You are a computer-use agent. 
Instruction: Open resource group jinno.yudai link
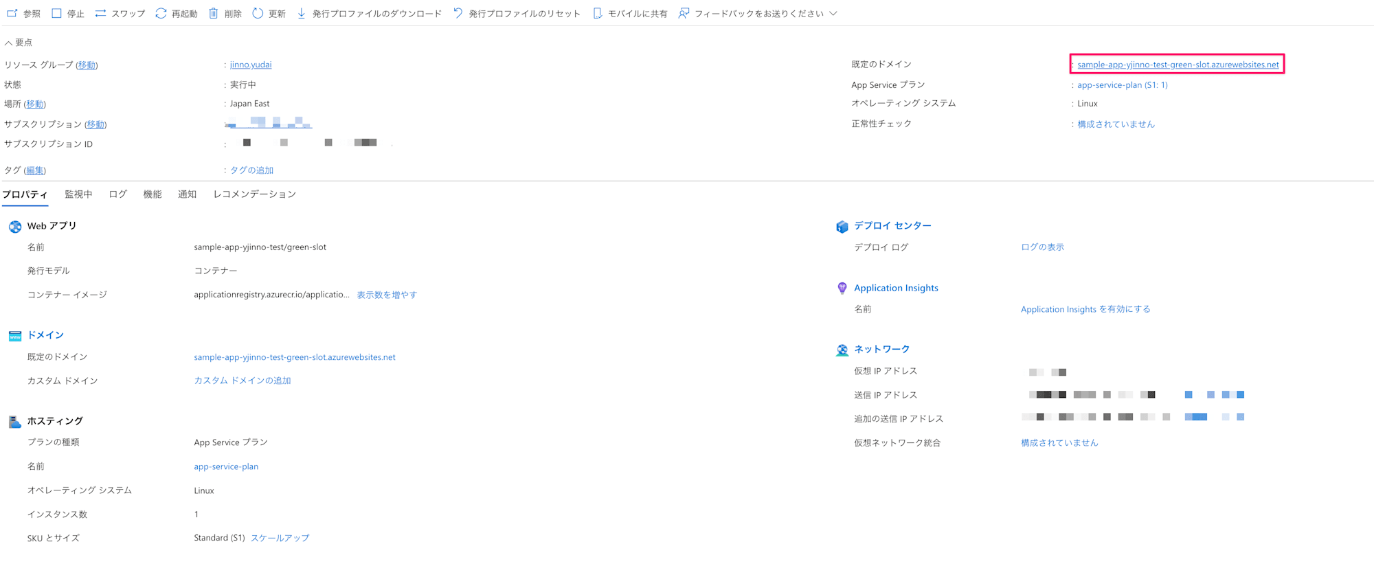point(251,65)
